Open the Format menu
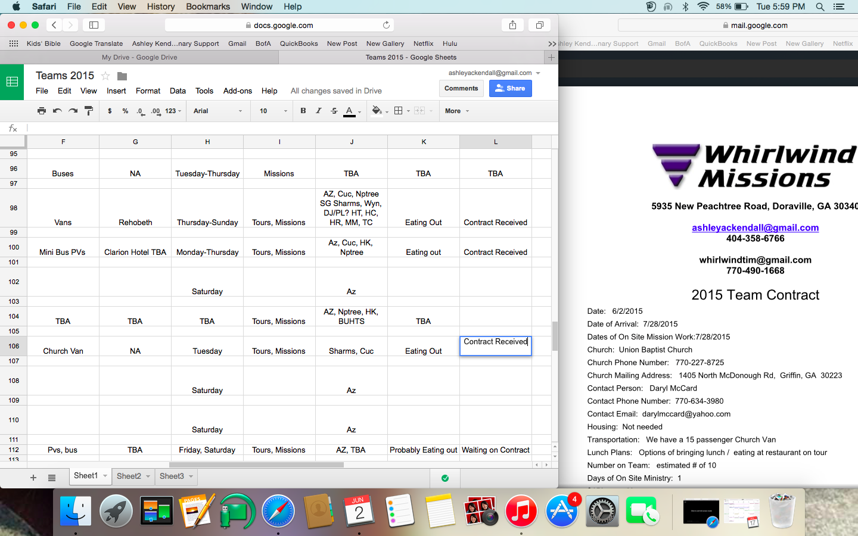 (x=148, y=91)
